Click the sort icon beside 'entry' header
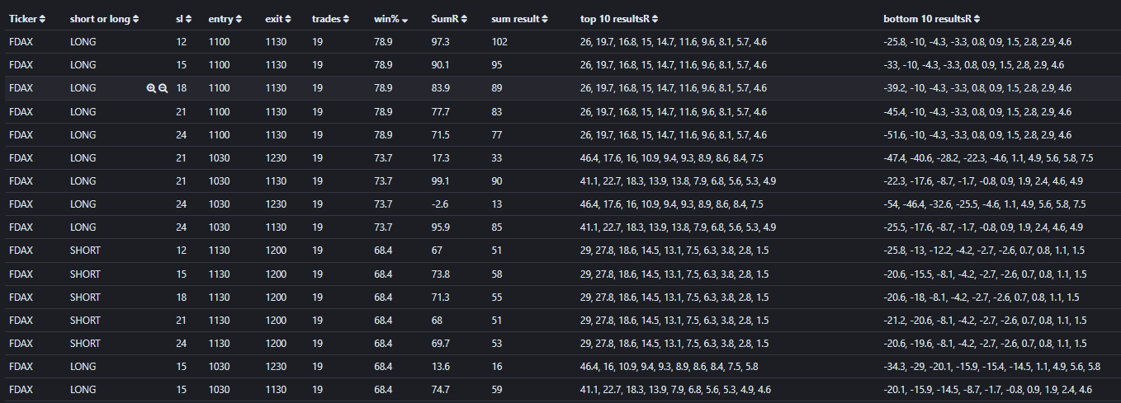Screen dimensions: 1121x403 click(x=239, y=19)
